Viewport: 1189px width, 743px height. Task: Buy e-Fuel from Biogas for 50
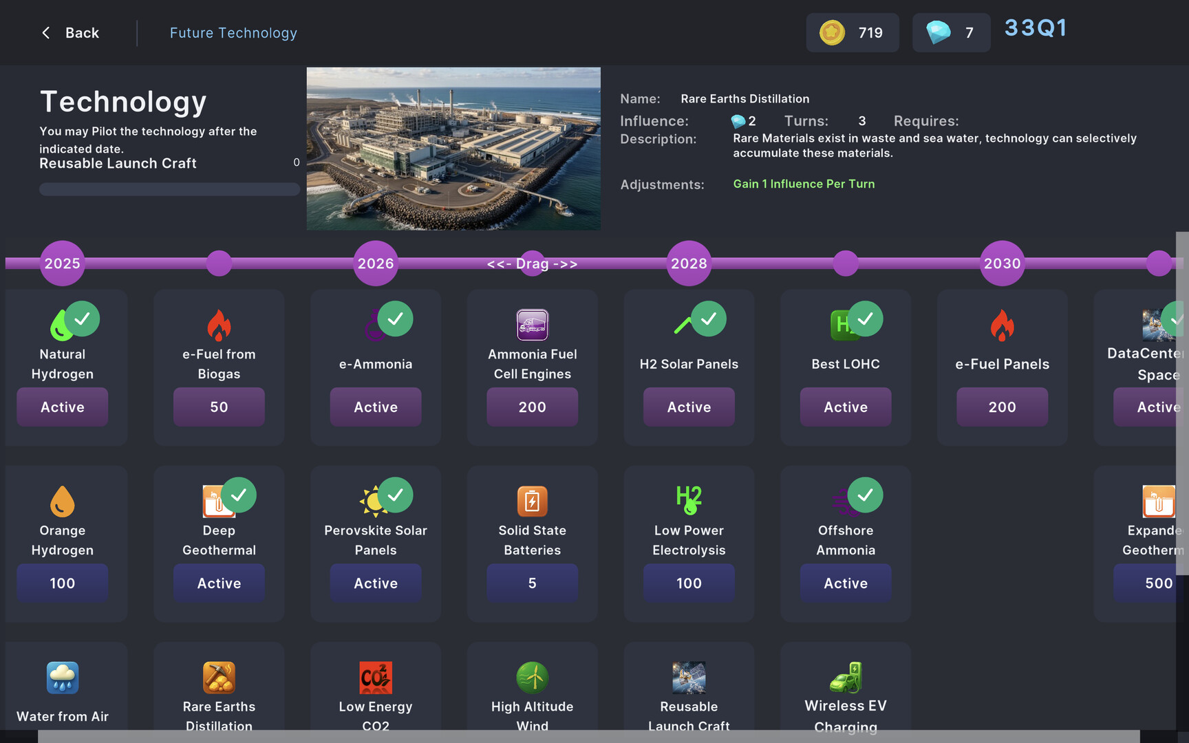click(219, 407)
